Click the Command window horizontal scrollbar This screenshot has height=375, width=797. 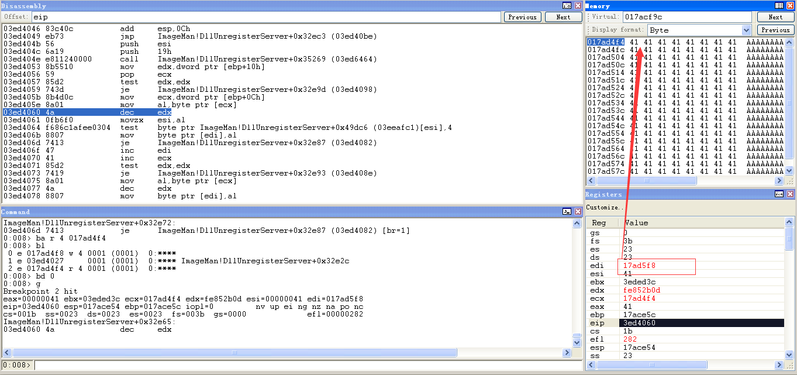coord(234,353)
